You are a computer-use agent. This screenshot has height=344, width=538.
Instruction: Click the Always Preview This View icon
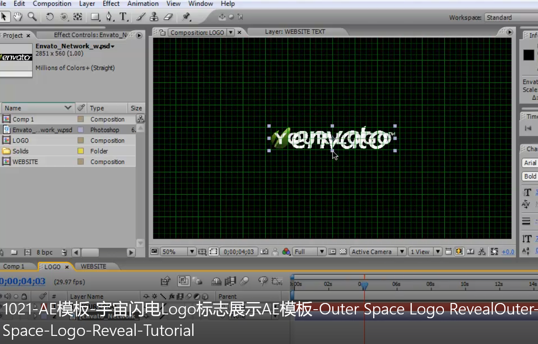pyautogui.click(x=154, y=251)
